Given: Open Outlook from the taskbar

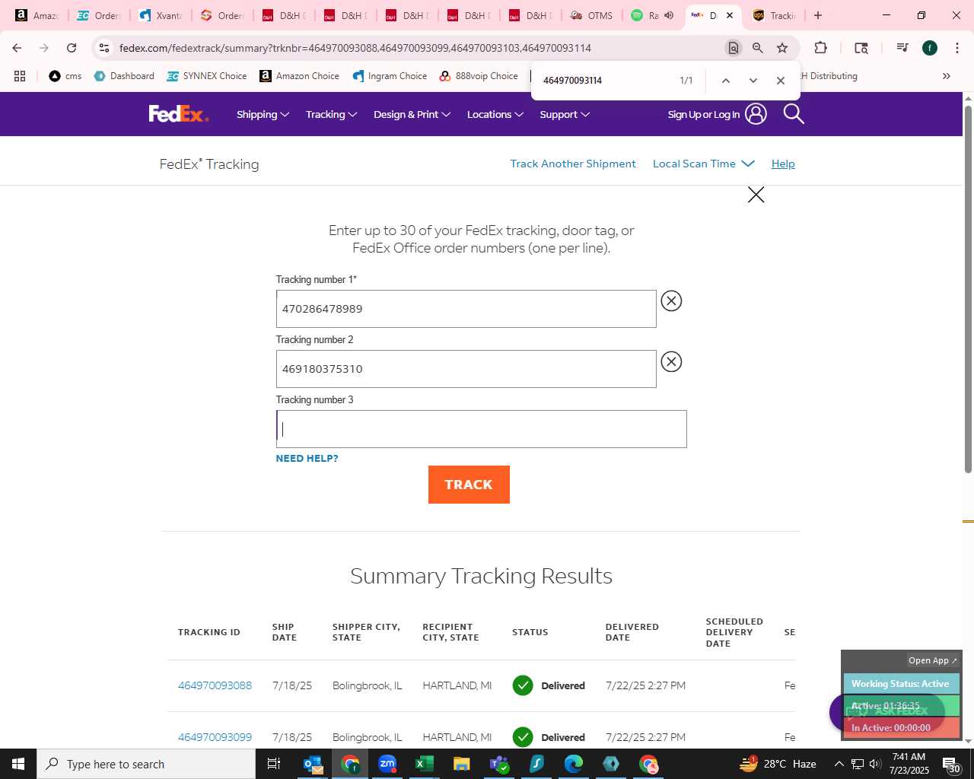Looking at the screenshot, I should pyautogui.click(x=313, y=764).
